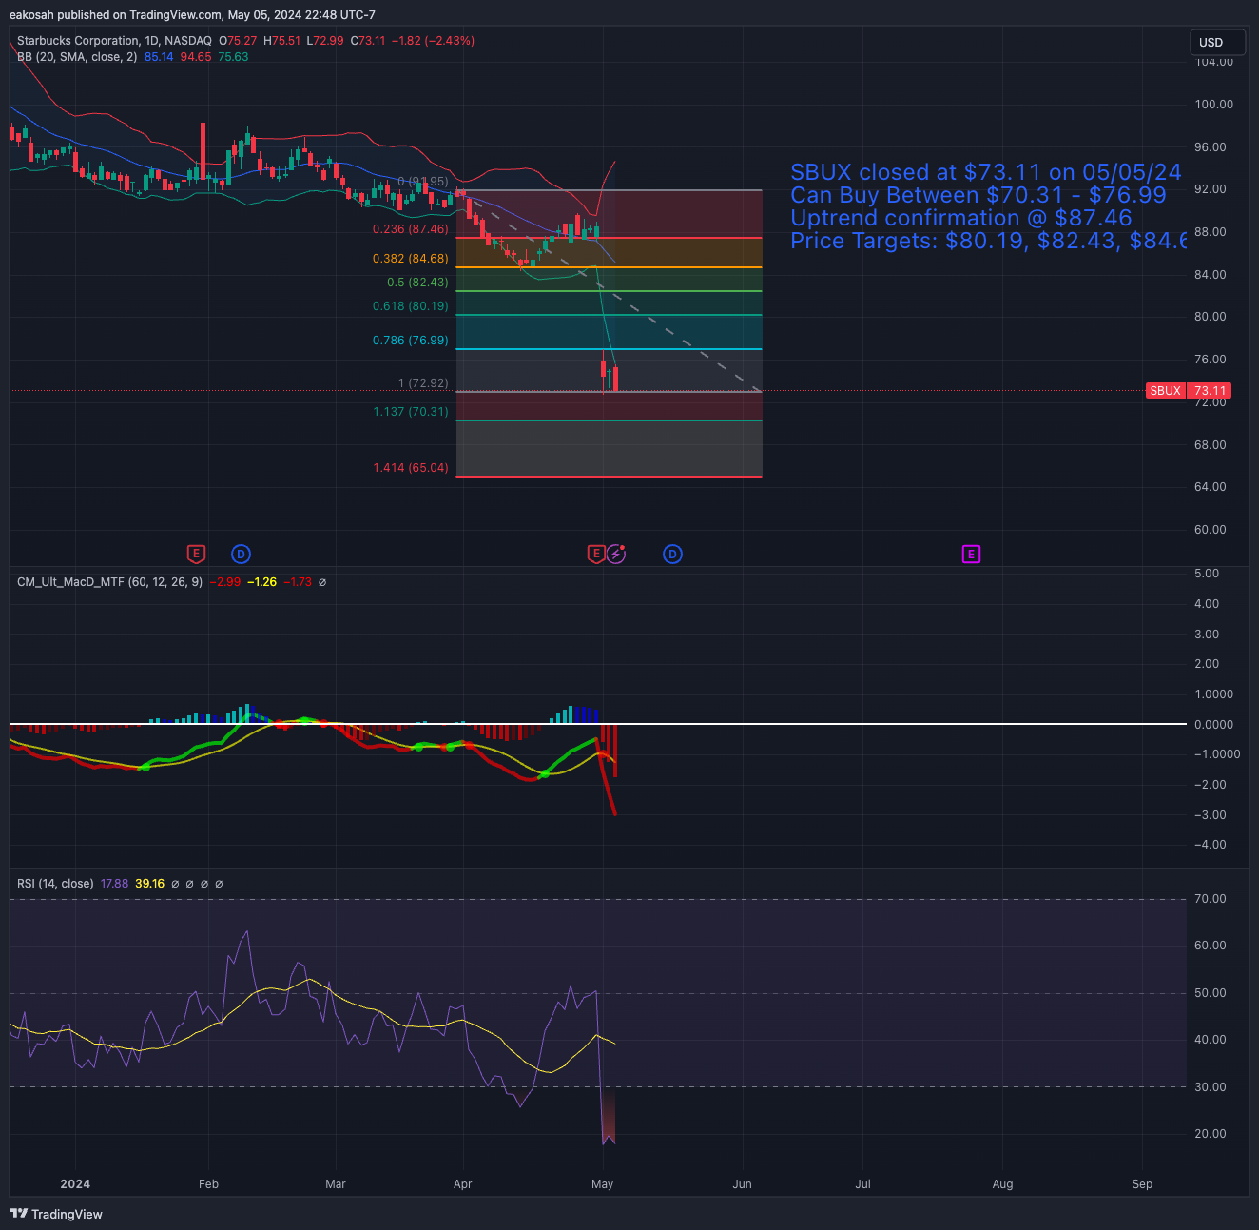1259x1230 pixels.
Task: Click the 70.00 level on the RSI scale
Action: pos(1211,899)
